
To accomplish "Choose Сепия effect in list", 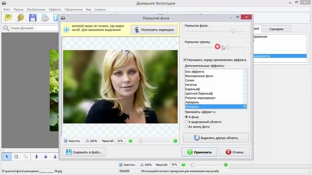I will click(x=215, y=80).
